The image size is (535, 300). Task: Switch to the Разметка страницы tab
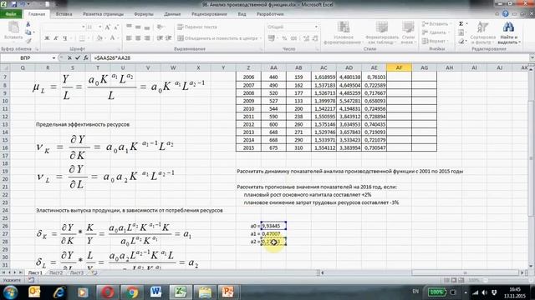(x=103, y=14)
